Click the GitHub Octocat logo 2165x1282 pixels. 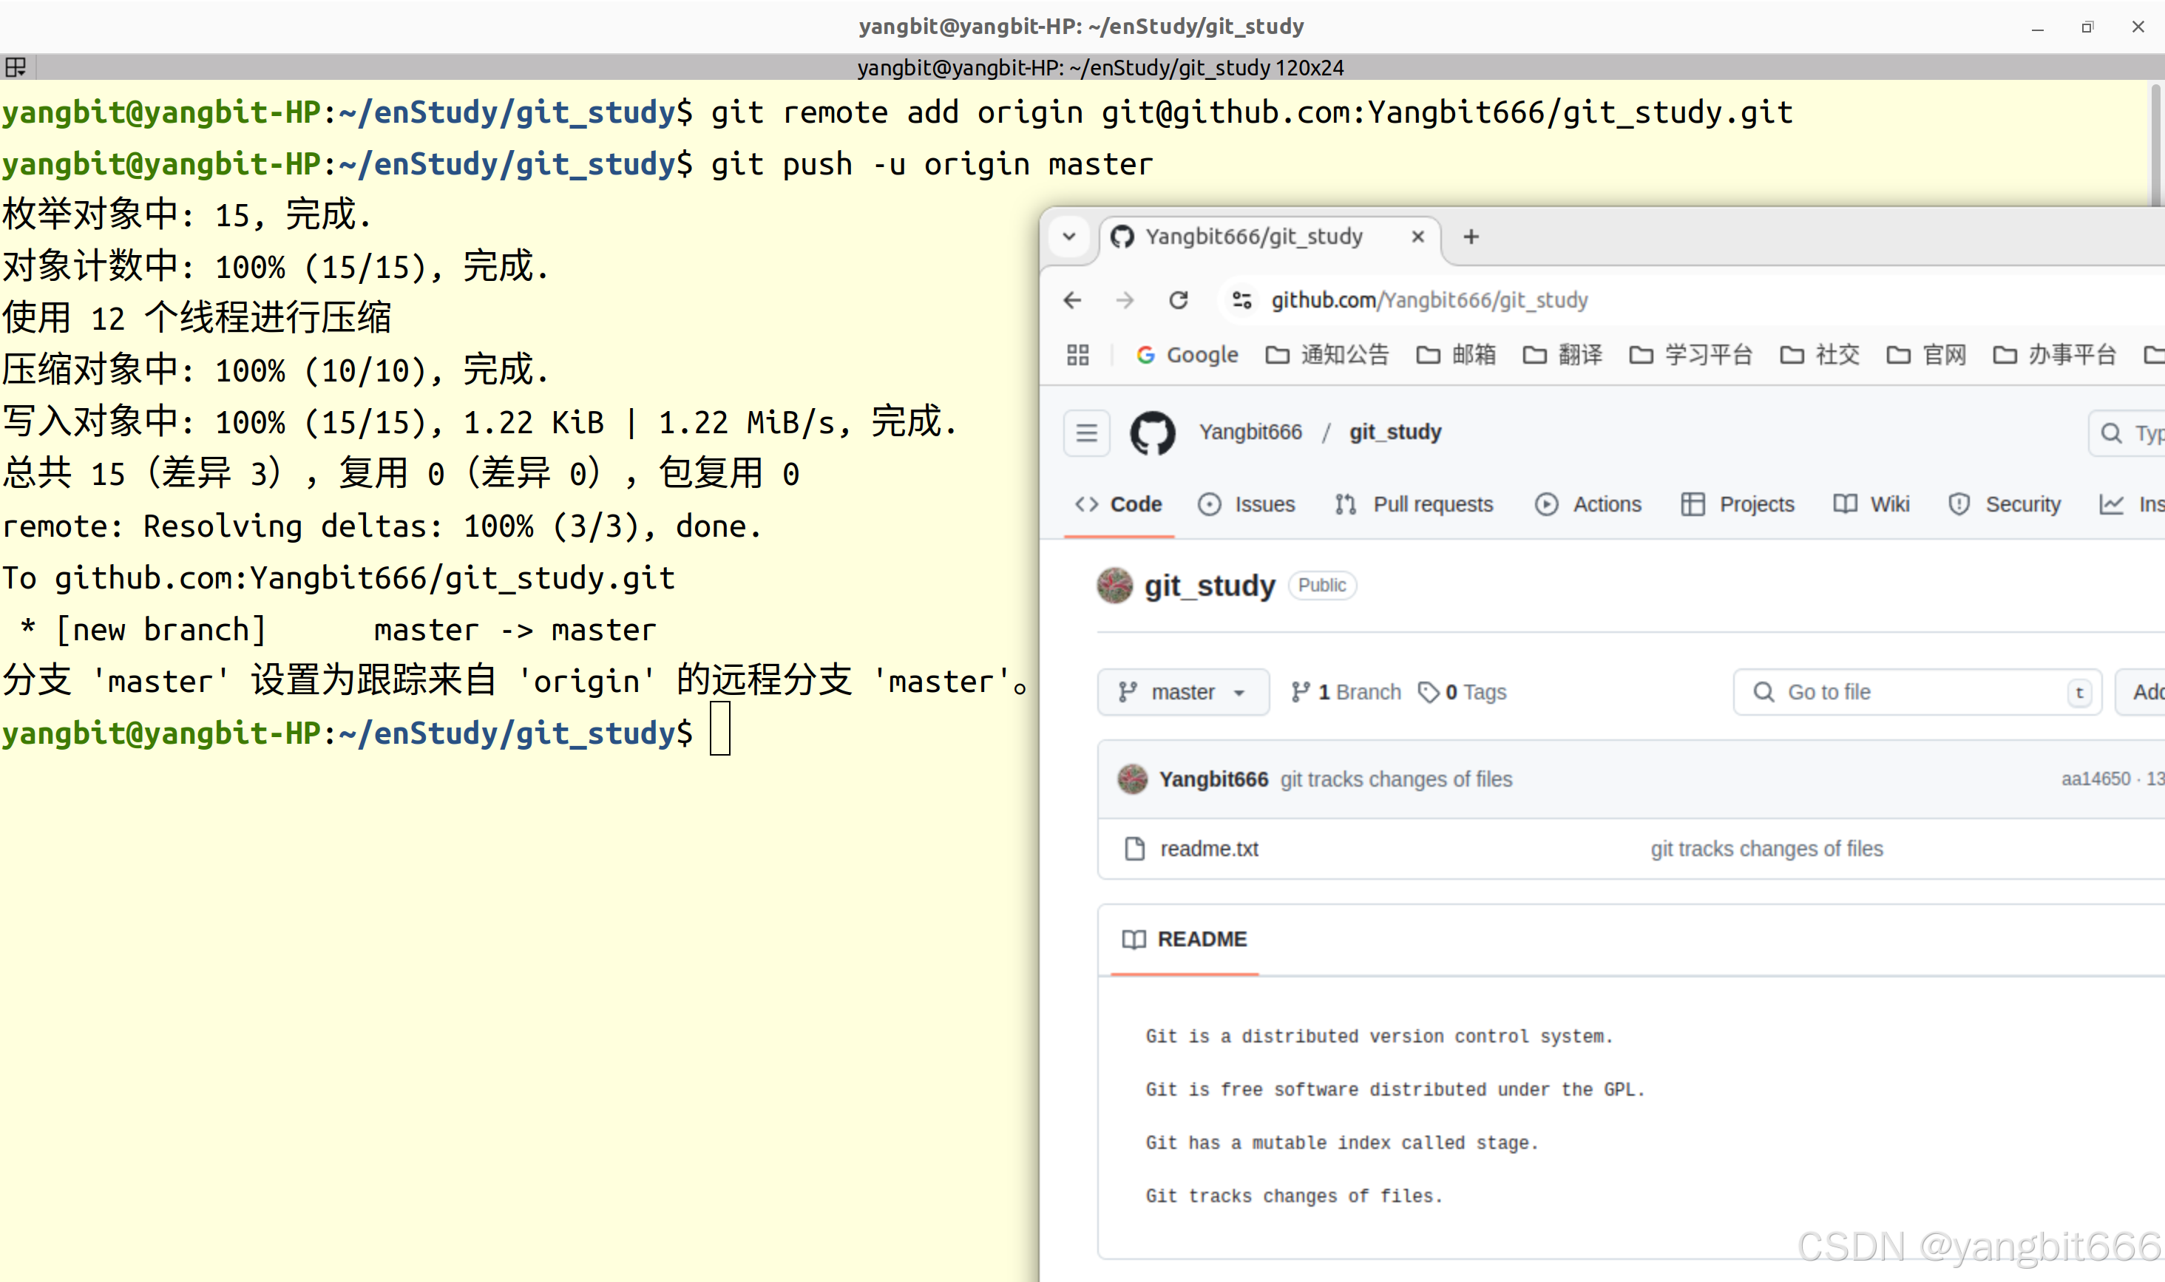point(1153,432)
